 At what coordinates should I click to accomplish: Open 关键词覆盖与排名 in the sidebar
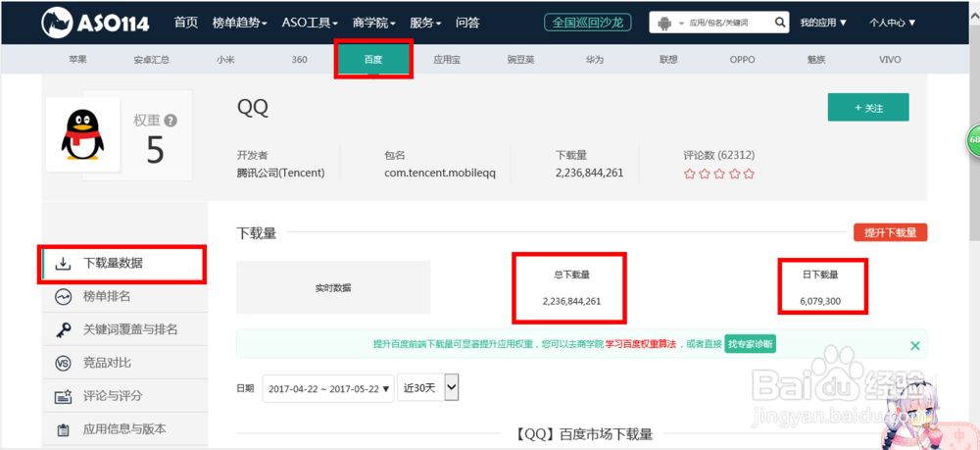[x=125, y=330]
